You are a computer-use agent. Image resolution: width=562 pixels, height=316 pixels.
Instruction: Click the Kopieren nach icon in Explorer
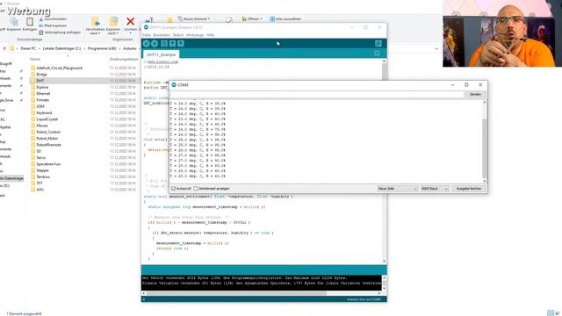(113, 21)
